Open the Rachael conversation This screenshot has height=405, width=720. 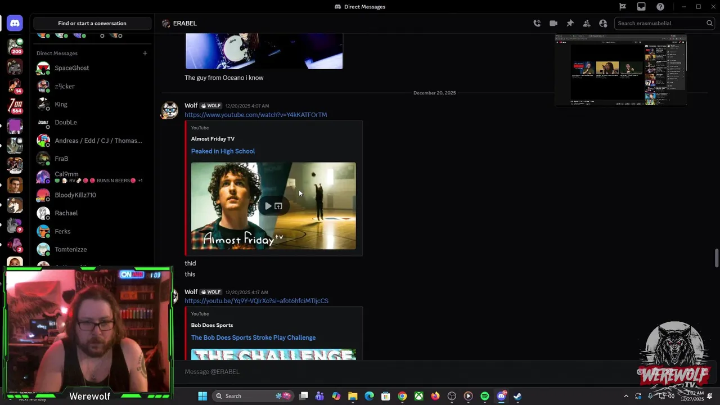[x=93, y=213]
